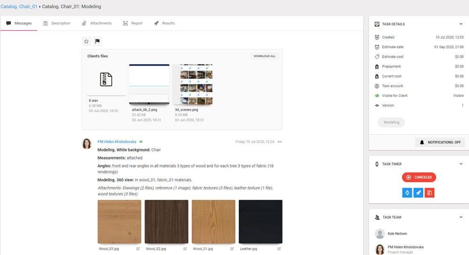
Task: Toggle the Visible for Client eye icon
Action: [377, 96]
